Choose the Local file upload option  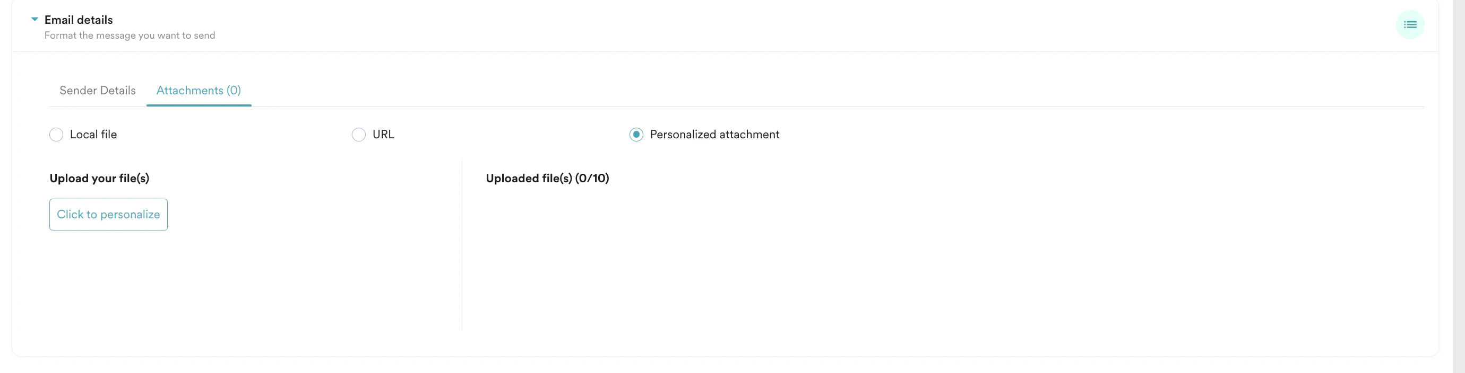tap(56, 135)
